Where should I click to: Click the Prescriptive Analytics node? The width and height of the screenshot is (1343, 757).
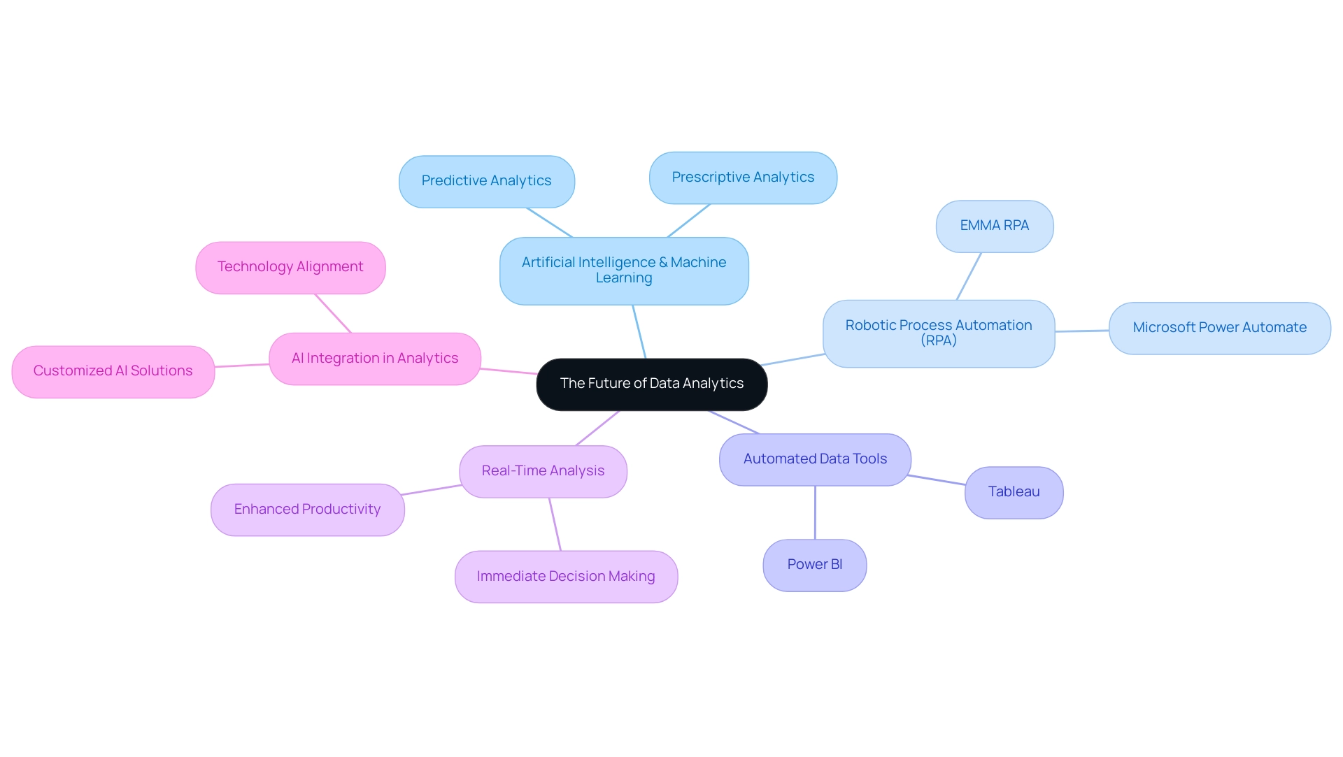click(743, 175)
